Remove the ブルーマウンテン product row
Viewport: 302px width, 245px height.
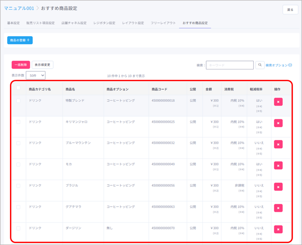click(x=278, y=144)
